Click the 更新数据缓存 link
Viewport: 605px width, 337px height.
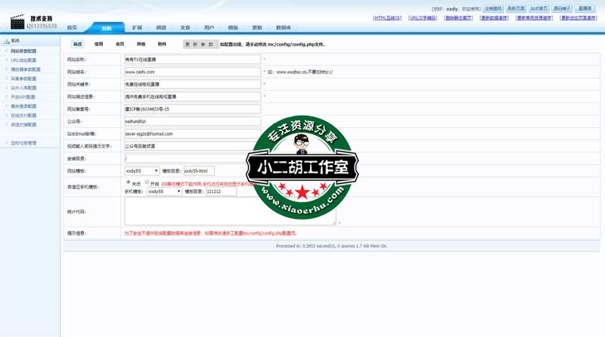coord(494,18)
